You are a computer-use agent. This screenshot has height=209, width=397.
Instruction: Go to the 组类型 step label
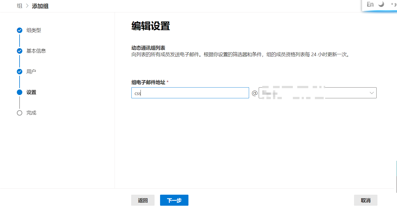coord(34,30)
